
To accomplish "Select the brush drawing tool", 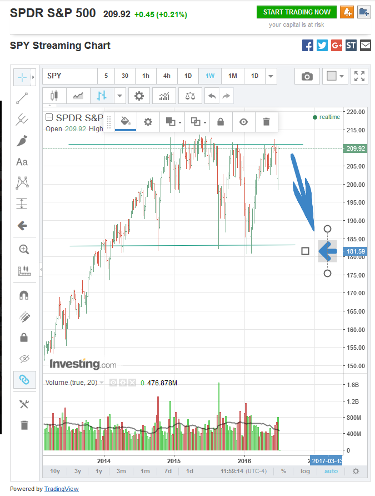I will point(22,141).
